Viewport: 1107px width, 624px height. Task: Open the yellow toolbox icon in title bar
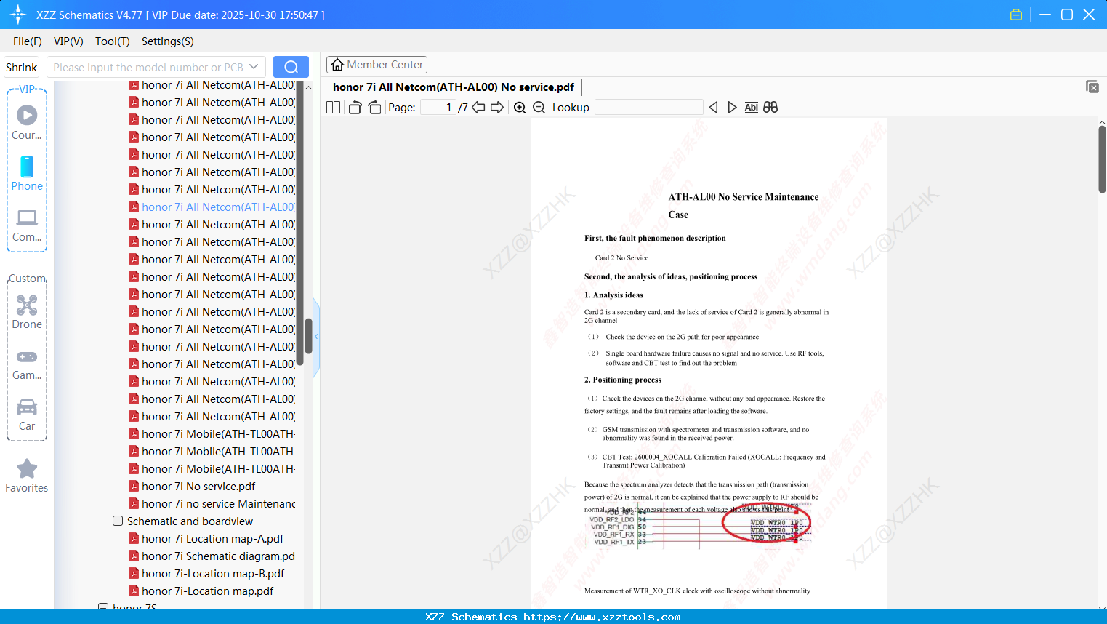click(1016, 15)
